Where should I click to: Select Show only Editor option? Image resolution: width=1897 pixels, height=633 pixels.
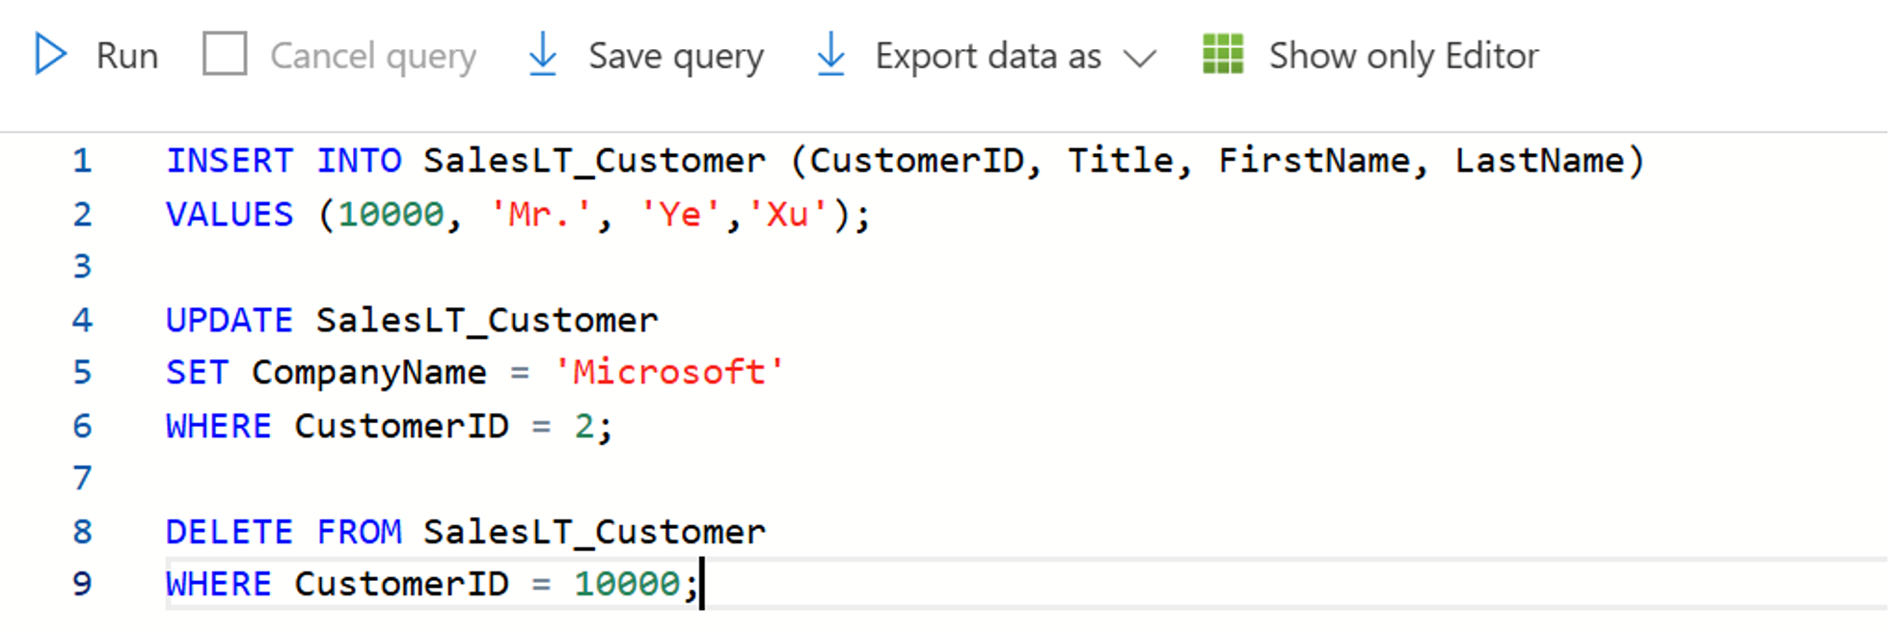tap(1402, 56)
